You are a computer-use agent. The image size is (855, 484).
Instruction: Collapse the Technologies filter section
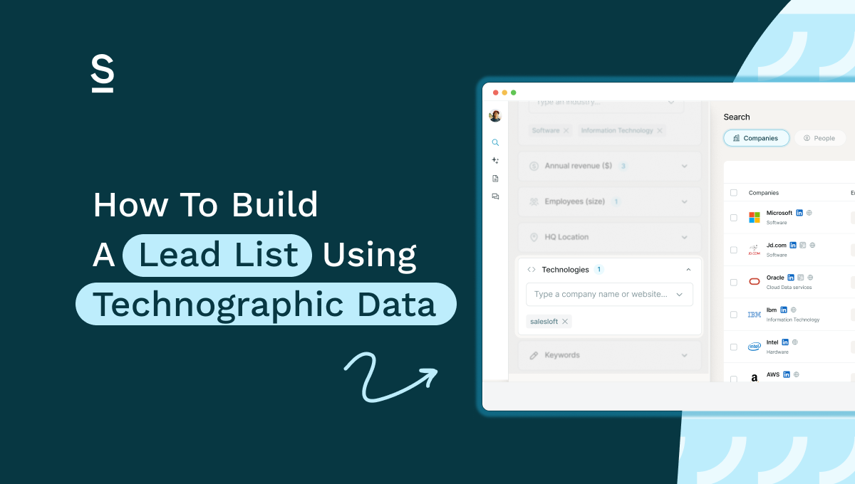click(688, 269)
